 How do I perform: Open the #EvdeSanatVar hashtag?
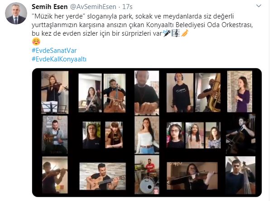click(x=54, y=51)
